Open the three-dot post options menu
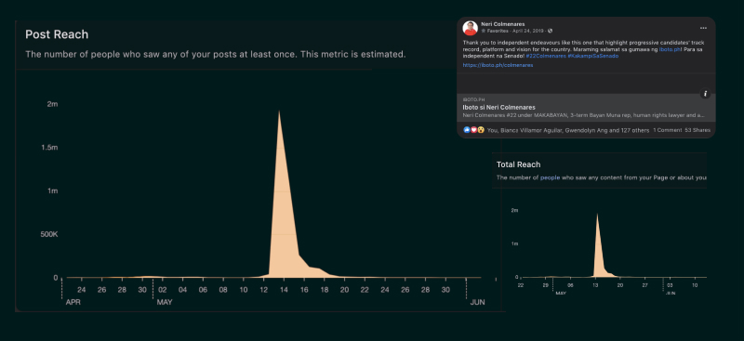The image size is (744, 341). coord(703,28)
